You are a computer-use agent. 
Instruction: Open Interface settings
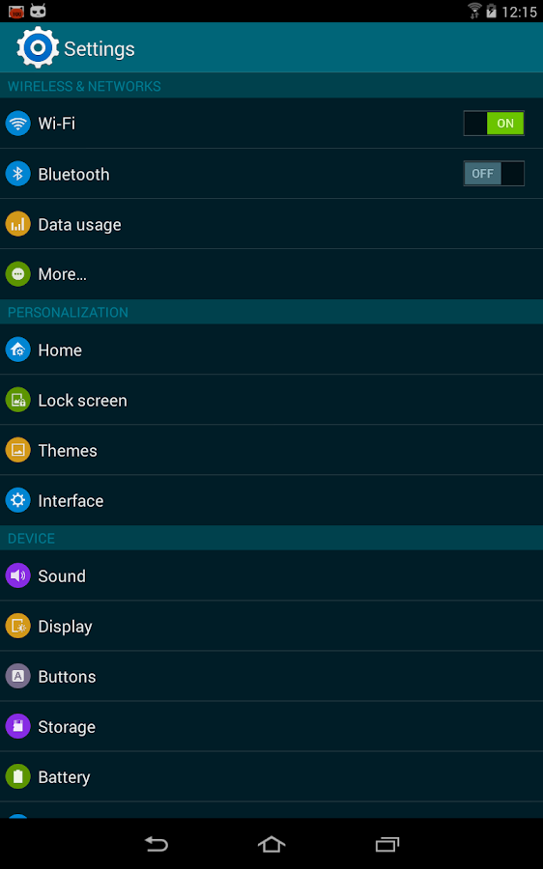point(271,500)
